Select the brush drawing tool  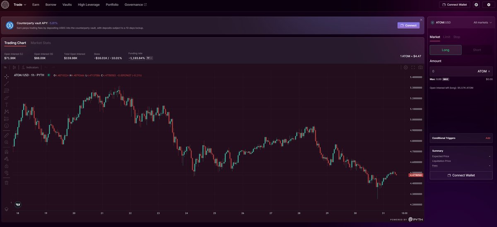(x=7, y=97)
